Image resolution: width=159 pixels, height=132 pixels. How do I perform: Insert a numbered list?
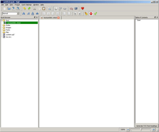pos(69,14)
